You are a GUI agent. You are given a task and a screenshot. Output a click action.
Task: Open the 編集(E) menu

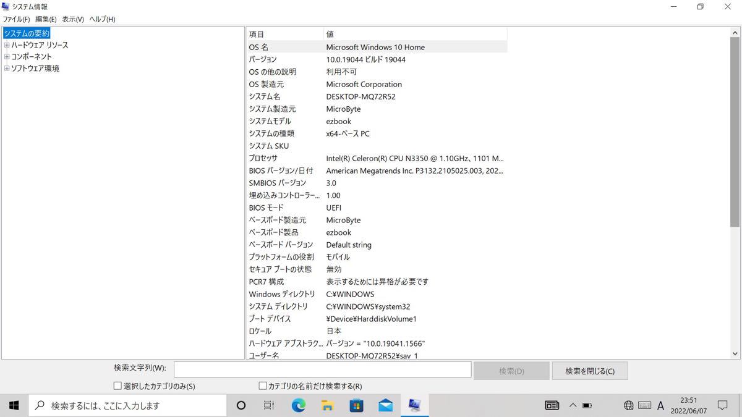click(46, 19)
